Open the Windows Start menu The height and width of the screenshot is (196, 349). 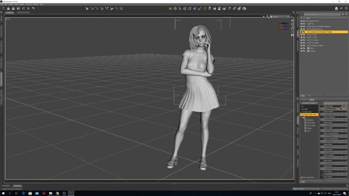(3, 193)
